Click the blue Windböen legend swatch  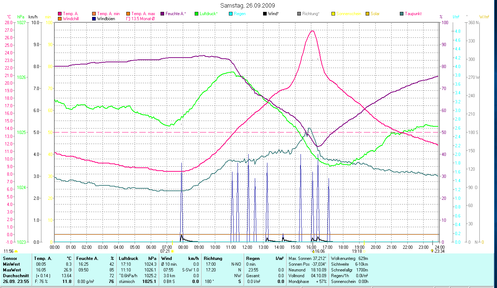coord(94,18)
